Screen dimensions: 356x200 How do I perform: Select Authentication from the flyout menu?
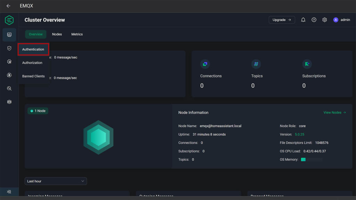[33, 49]
